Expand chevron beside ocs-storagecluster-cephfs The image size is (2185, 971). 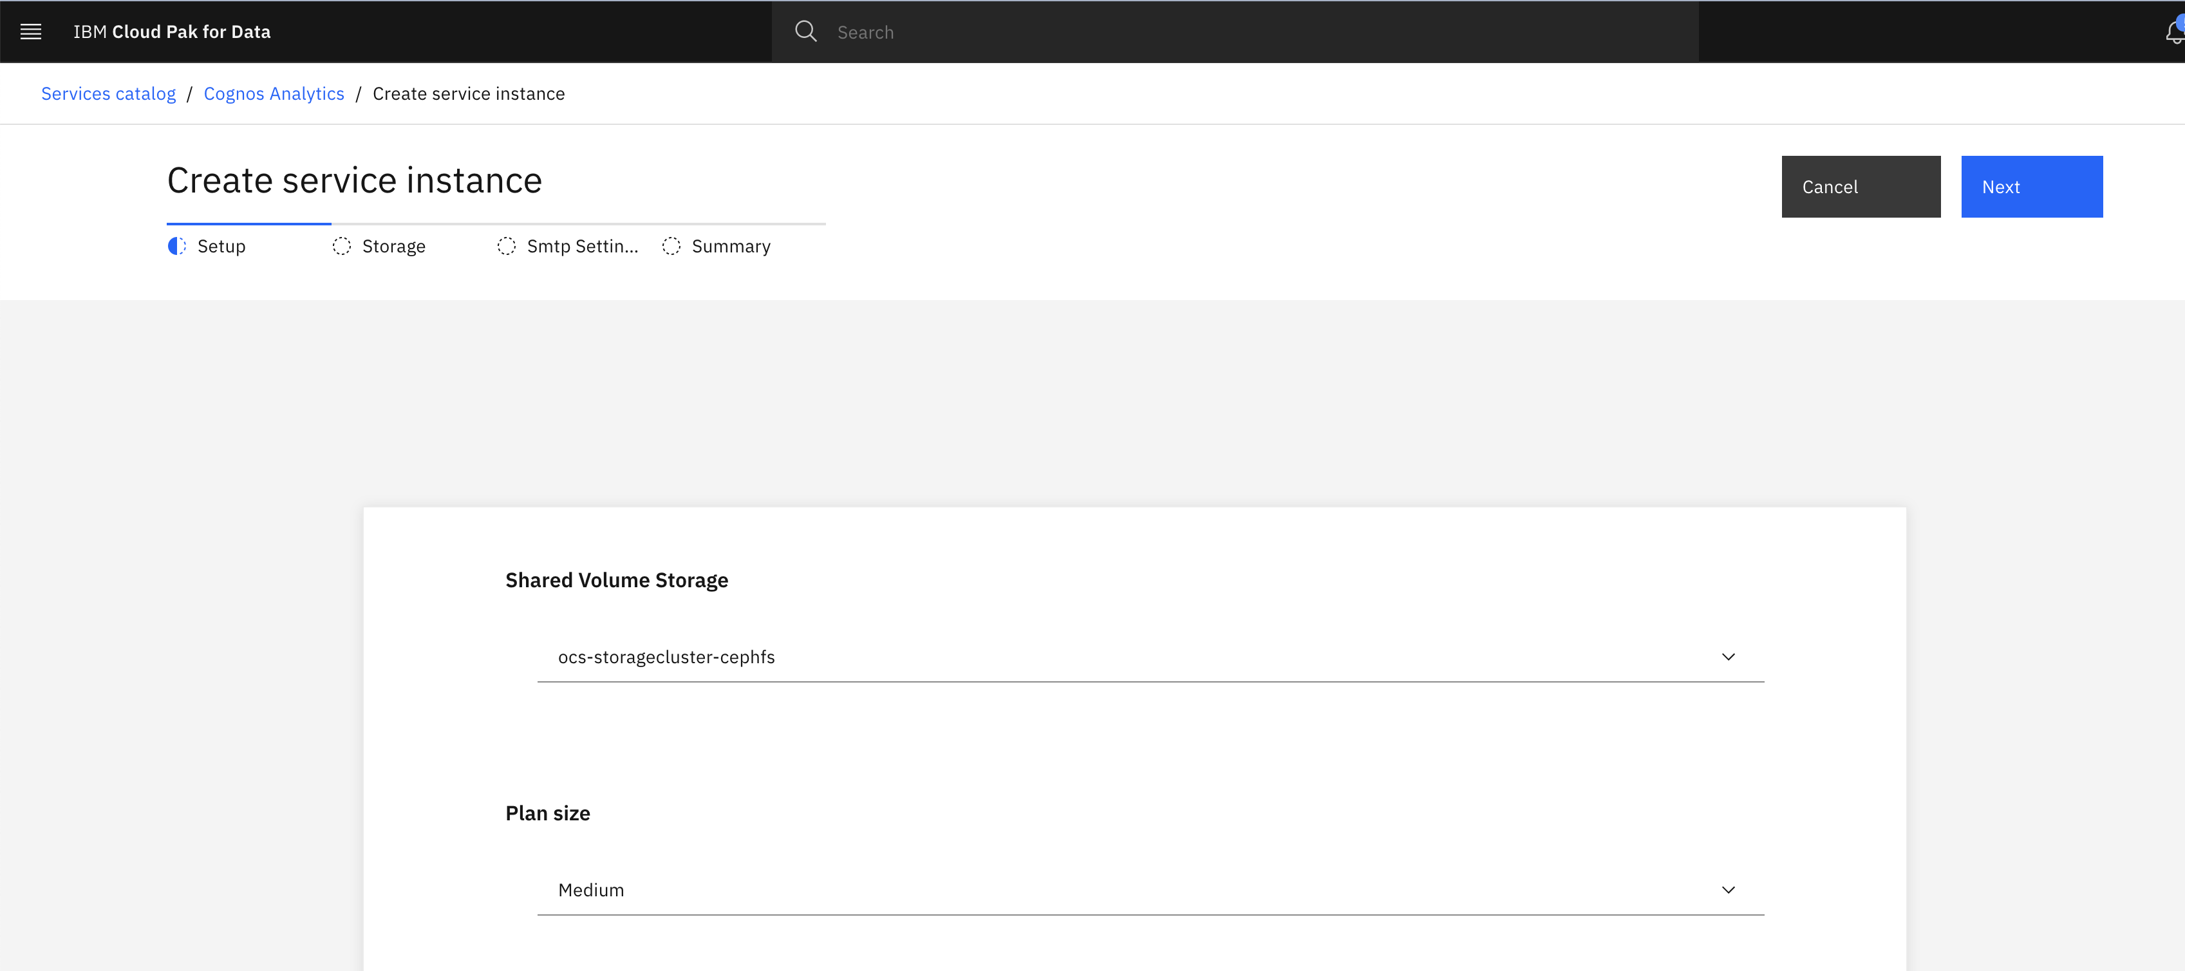point(1728,657)
